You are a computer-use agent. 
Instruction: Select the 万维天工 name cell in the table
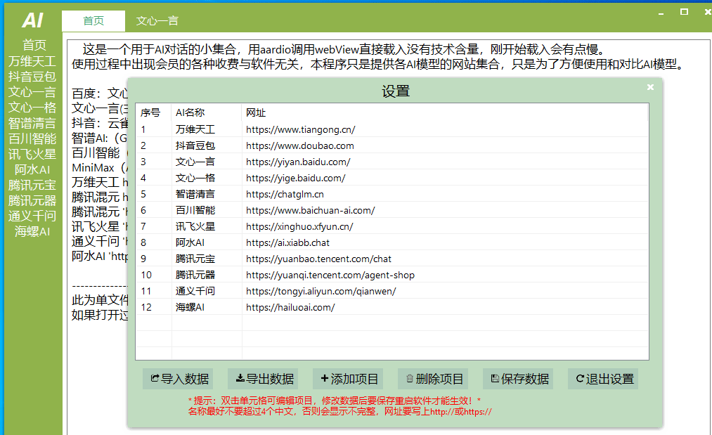[207, 129]
